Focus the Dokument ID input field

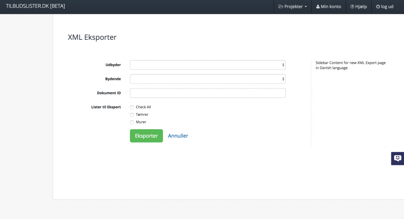click(x=208, y=93)
